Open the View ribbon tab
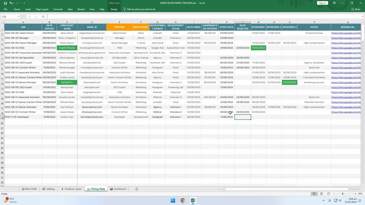The image size is (365, 205). (92, 9)
